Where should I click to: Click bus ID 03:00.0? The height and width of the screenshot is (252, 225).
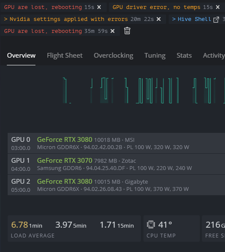[21, 148]
